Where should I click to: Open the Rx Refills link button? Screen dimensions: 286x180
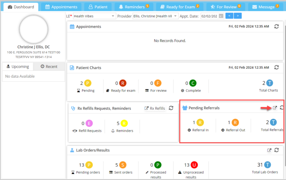(155, 108)
